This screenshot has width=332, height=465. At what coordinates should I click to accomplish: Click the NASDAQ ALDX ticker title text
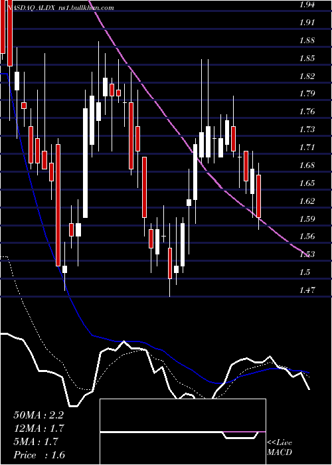pos(31,8)
